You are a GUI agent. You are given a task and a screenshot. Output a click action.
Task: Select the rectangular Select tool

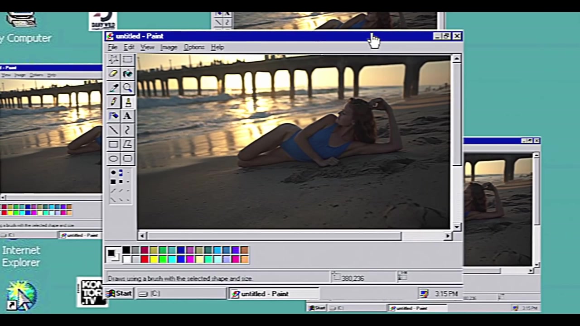coord(127,59)
